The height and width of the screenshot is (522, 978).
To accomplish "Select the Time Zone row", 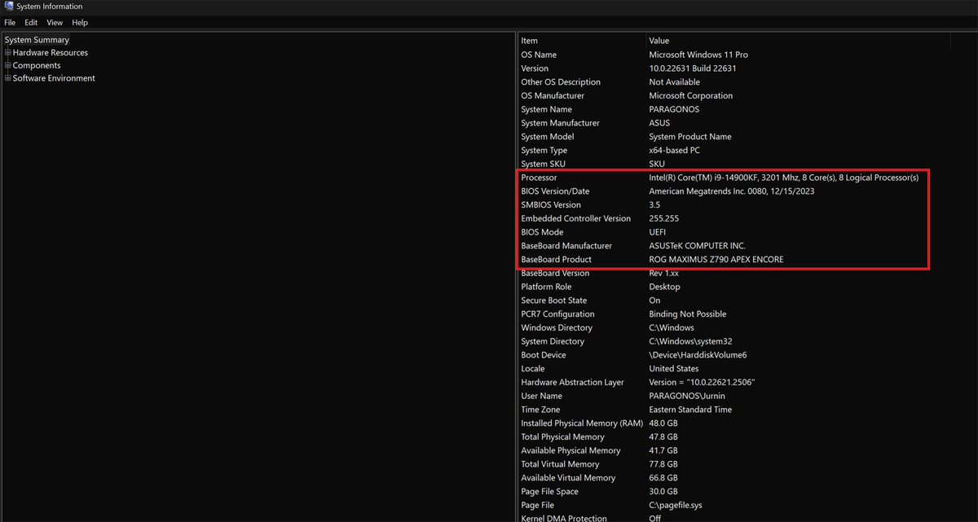I will coord(540,410).
